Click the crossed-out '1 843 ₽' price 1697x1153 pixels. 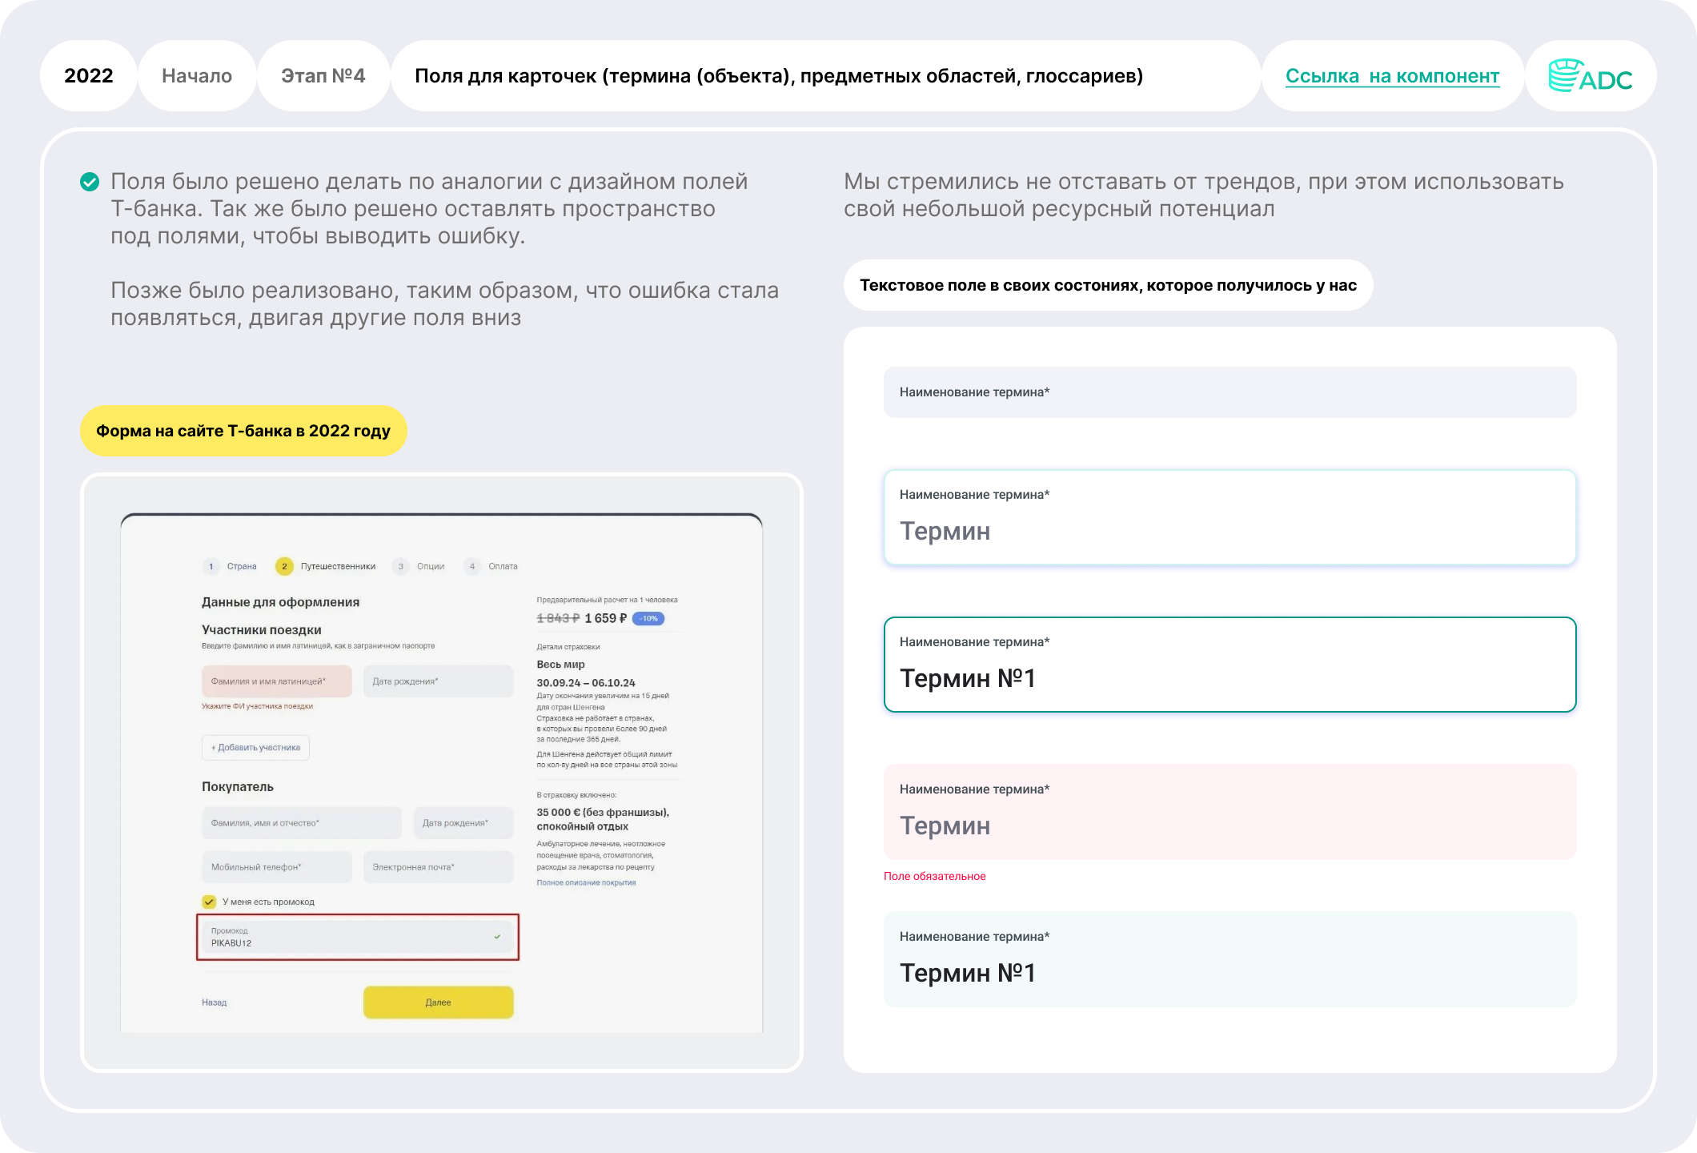tap(558, 618)
